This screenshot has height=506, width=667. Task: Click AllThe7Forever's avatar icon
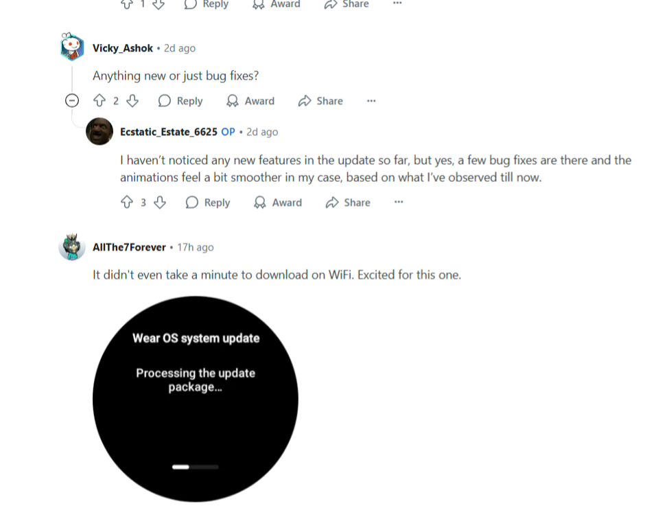coord(72,247)
